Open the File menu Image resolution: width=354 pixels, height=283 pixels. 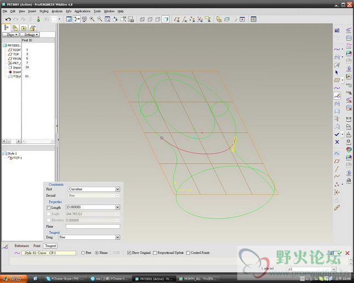[5, 11]
